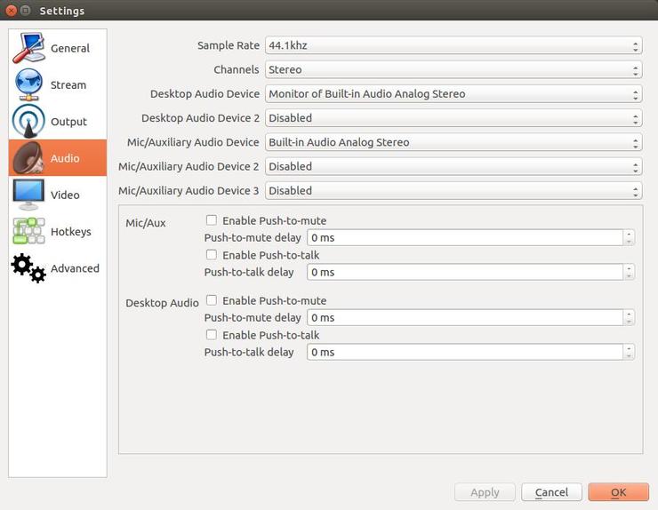Click the "Desktop Audio Device" label
The image size is (658, 510).
(205, 94)
